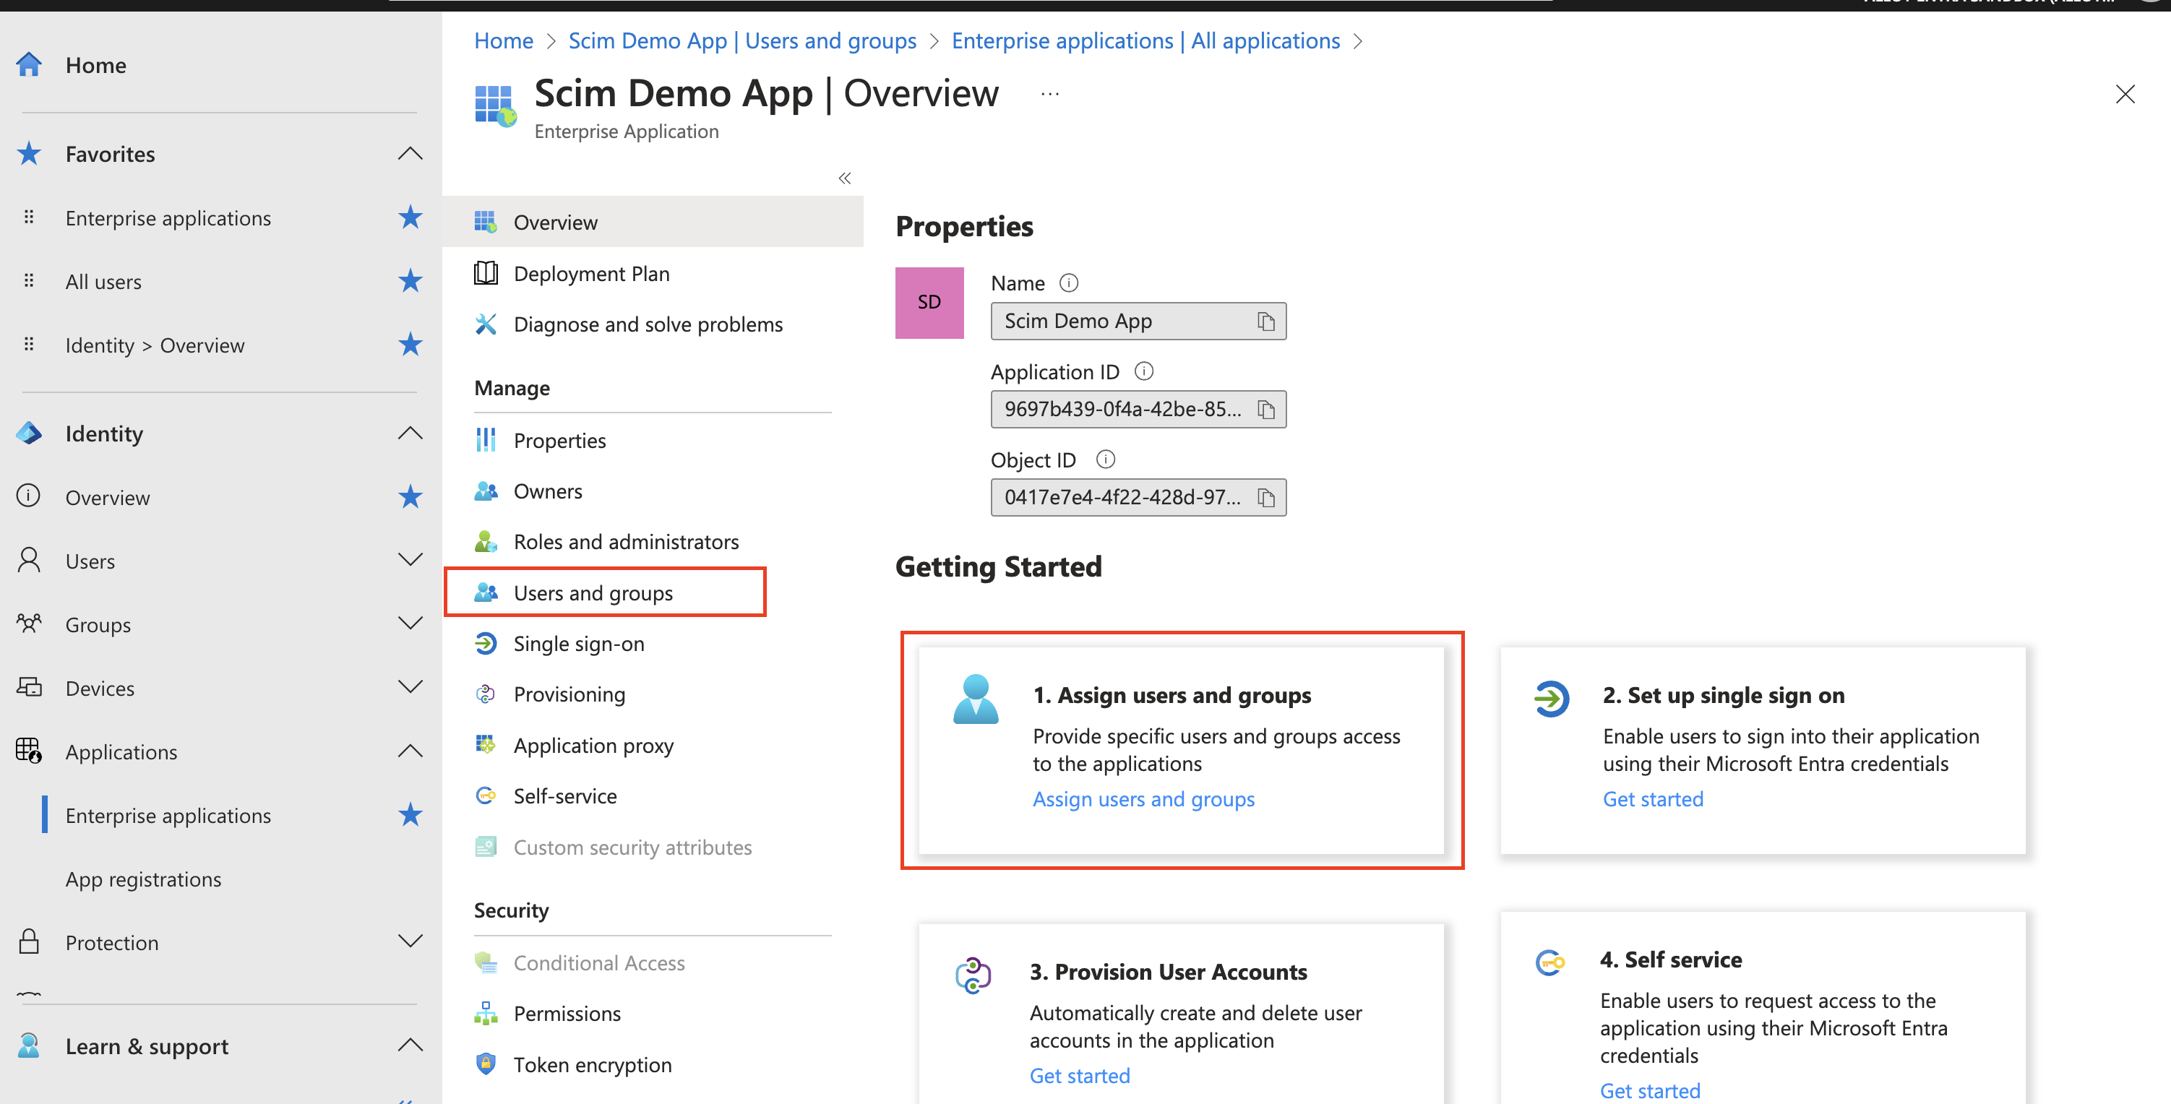Click the pink SD app logo

tap(929, 303)
